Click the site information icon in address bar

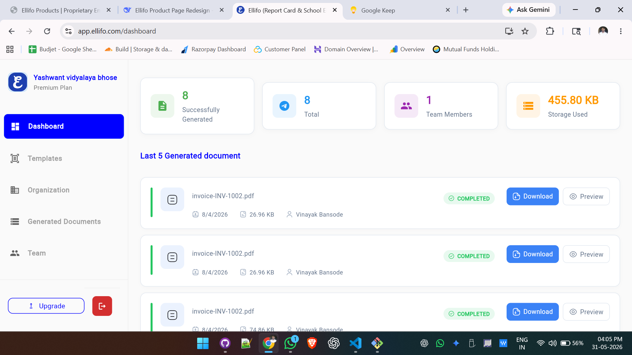[68, 31]
